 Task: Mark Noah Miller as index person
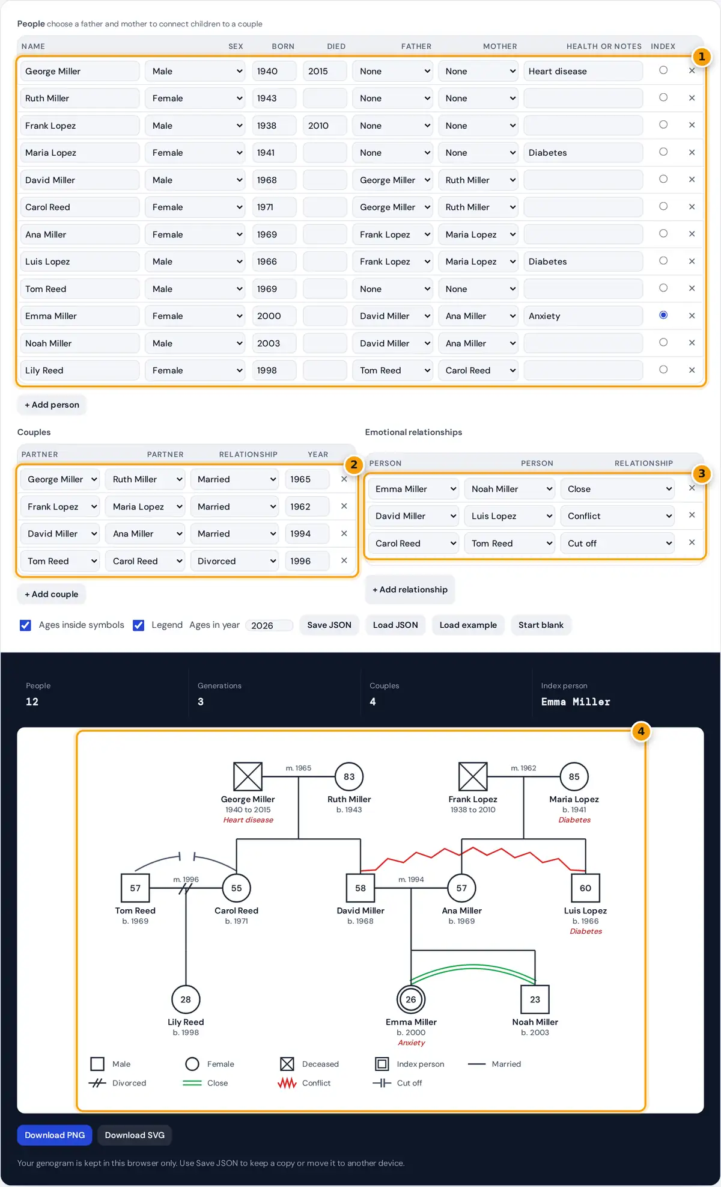tap(663, 342)
